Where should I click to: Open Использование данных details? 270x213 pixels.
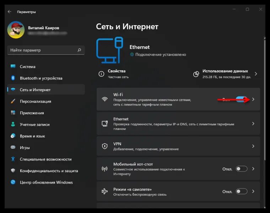coord(226,74)
